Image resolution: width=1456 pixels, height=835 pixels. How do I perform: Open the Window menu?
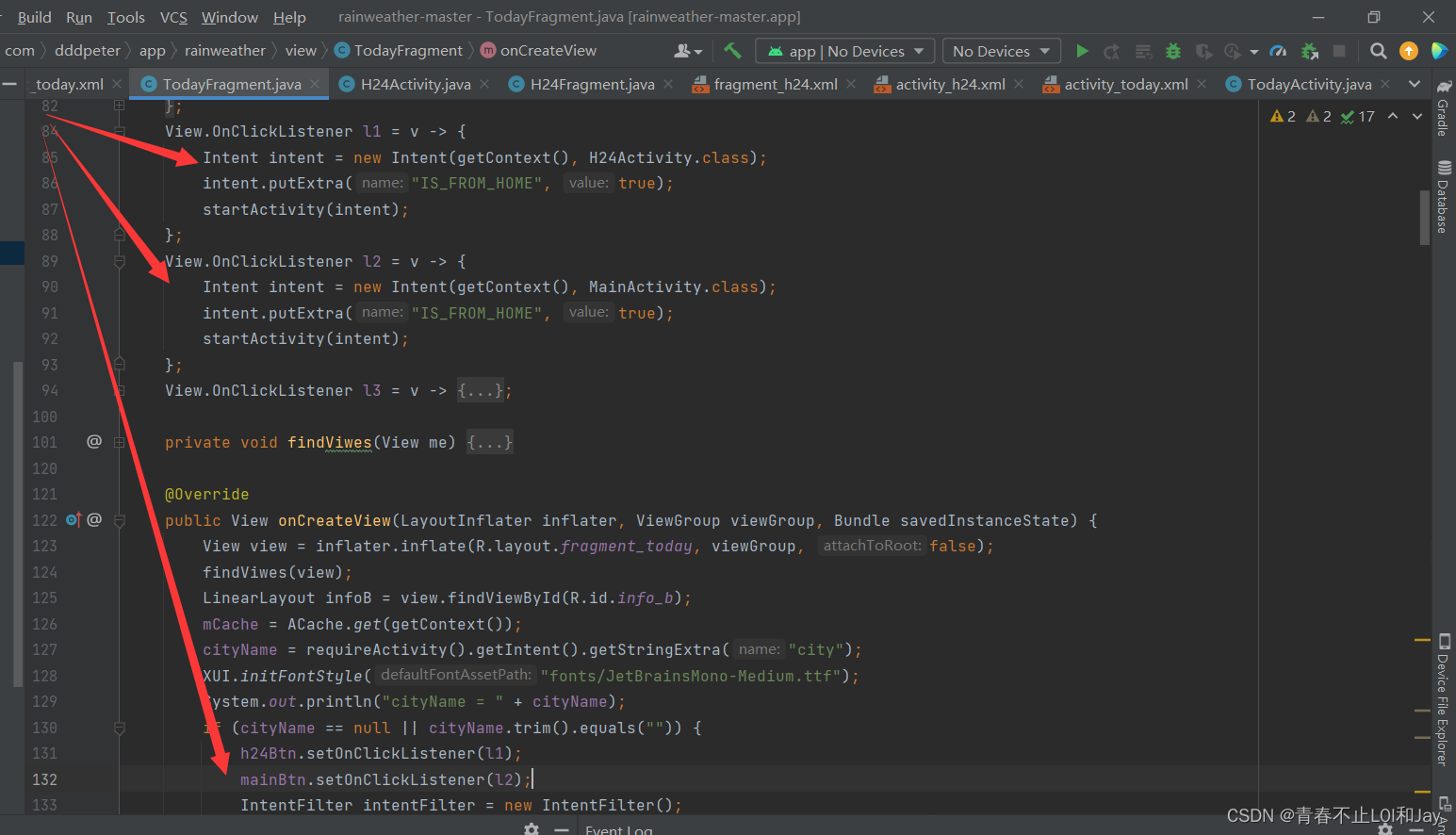[230, 17]
